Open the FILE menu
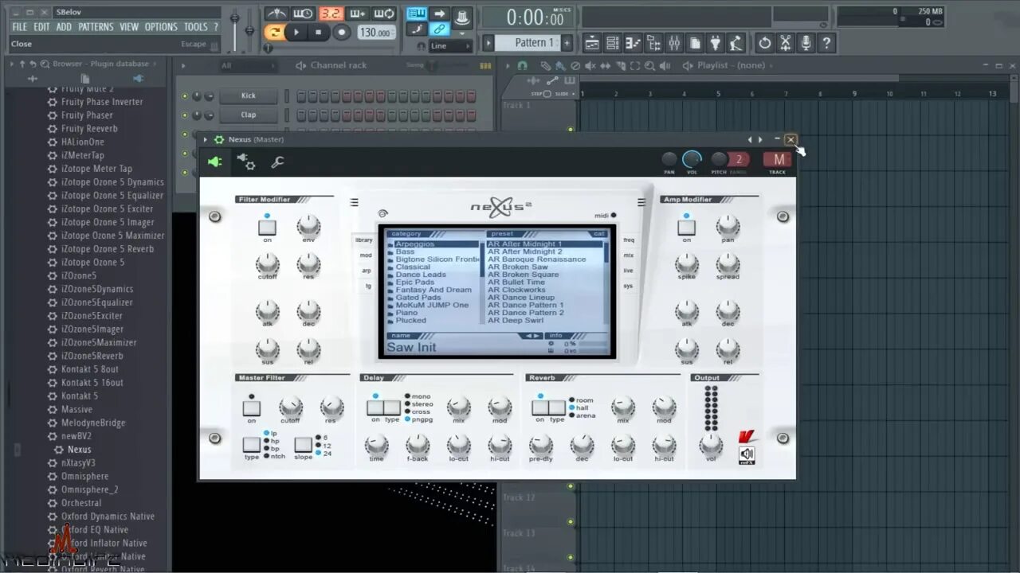1020x573 pixels. [x=20, y=26]
